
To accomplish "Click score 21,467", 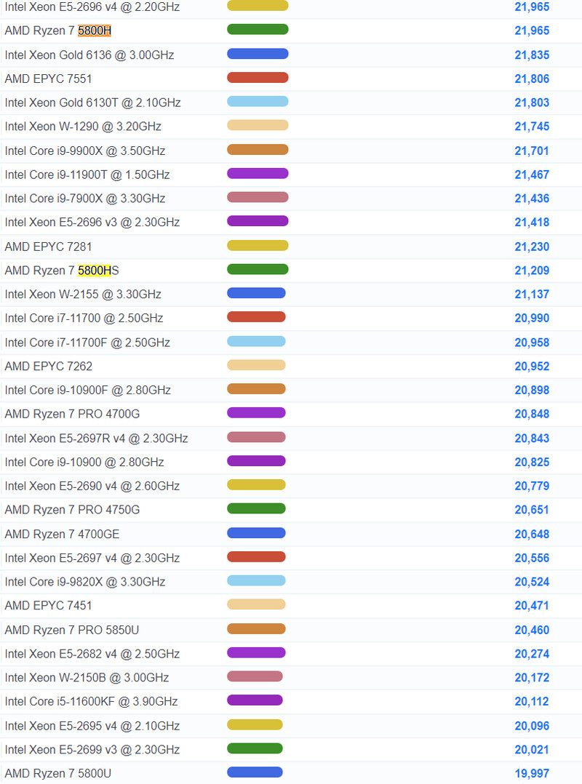I will [x=532, y=175].
